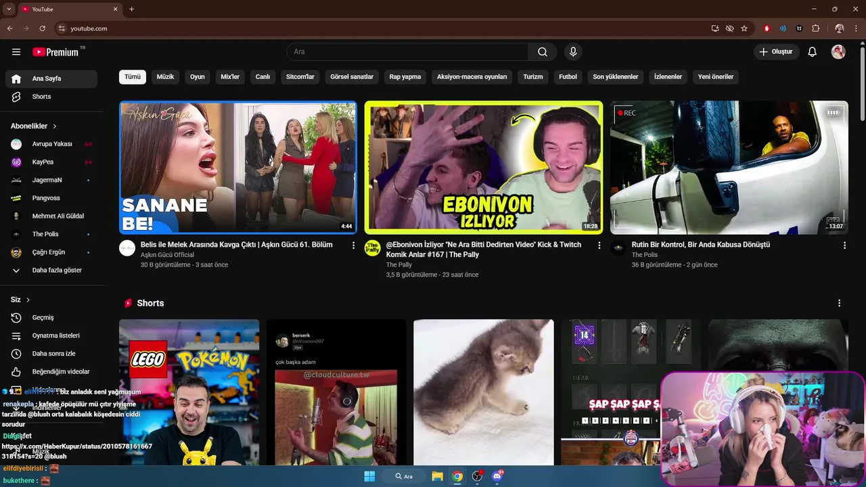The image size is (866, 487).
Task: Go to Ana Sayfa in the sidebar
Action: click(x=51, y=78)
